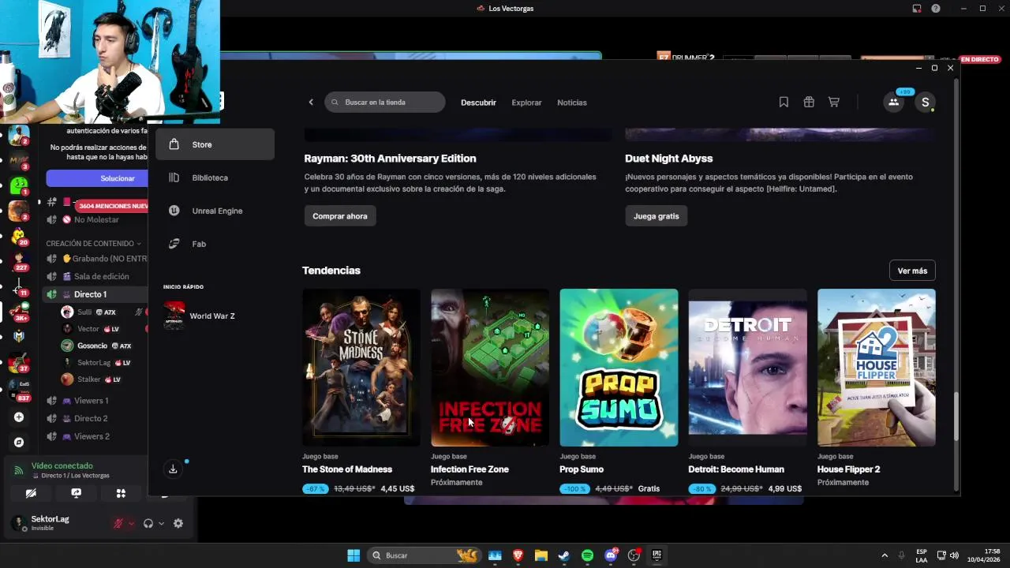Screen dimensions: 1010x568
Task: Open Discord from taskbar
Action: (611, 555)
